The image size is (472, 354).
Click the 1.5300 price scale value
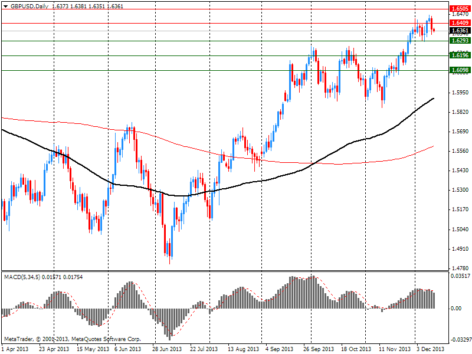[x=460, y=190]
